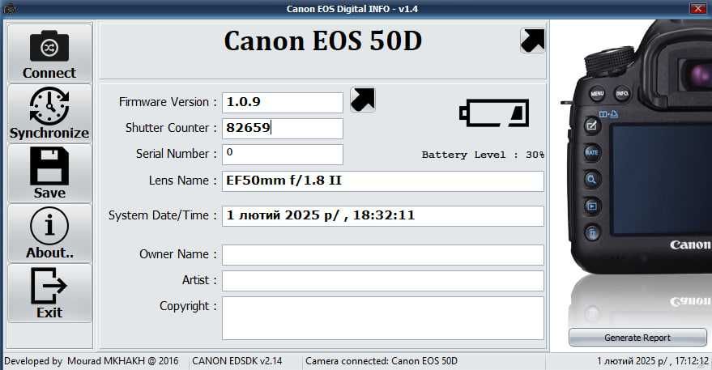
Task: Click the Shutter Counter field
Action: tap(283, 129)
